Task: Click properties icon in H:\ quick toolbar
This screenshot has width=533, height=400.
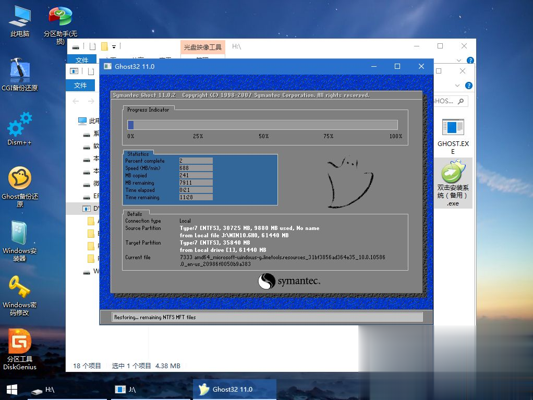Action: (x=92, y=46)
